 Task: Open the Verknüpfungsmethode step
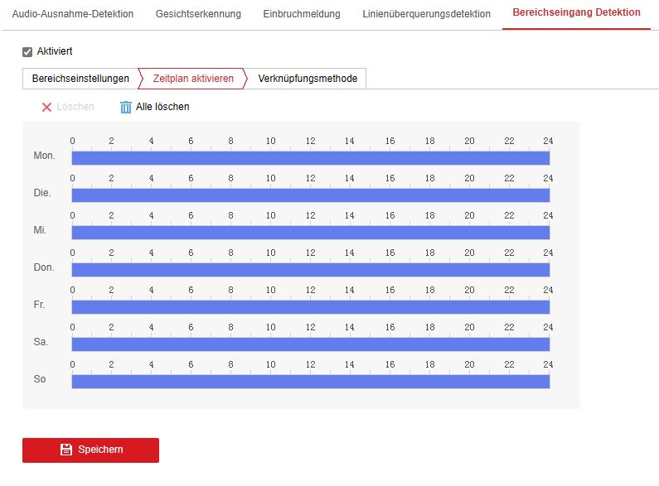(x=308, y=79)
